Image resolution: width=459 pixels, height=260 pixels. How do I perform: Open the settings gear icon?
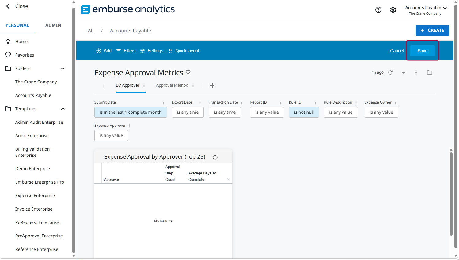pyautogui.click(x=393, y=10)
